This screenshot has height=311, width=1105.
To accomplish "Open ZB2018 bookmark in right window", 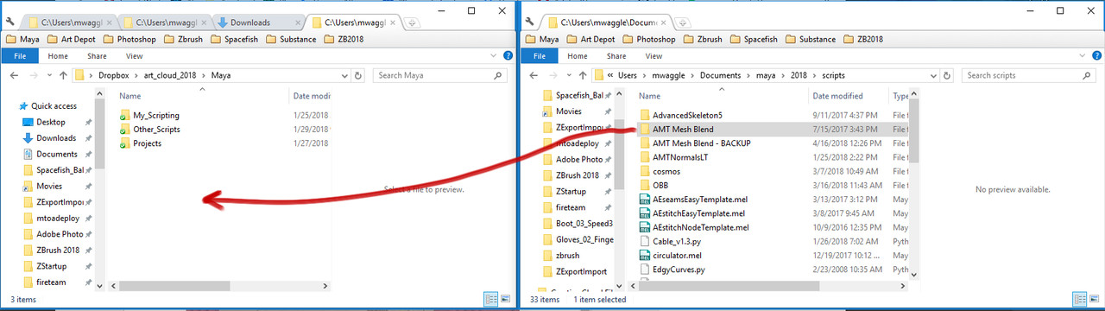I will pos(864,39).
